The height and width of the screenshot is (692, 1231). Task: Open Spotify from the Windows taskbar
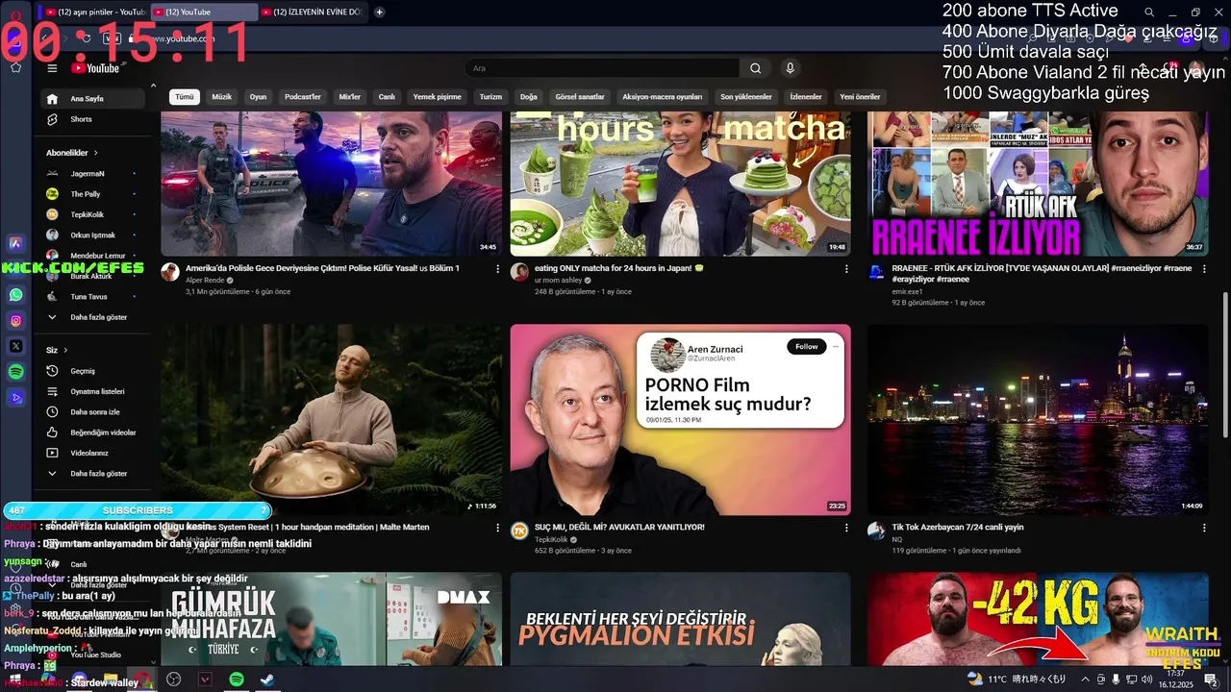pyautogui.click(x=237, y=680)
